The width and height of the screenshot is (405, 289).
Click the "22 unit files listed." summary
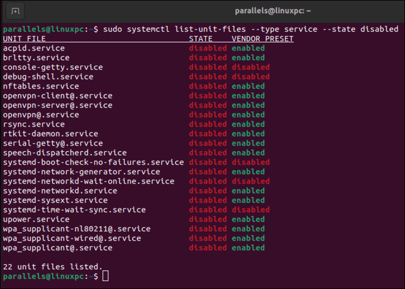click(x=53, y=266)
